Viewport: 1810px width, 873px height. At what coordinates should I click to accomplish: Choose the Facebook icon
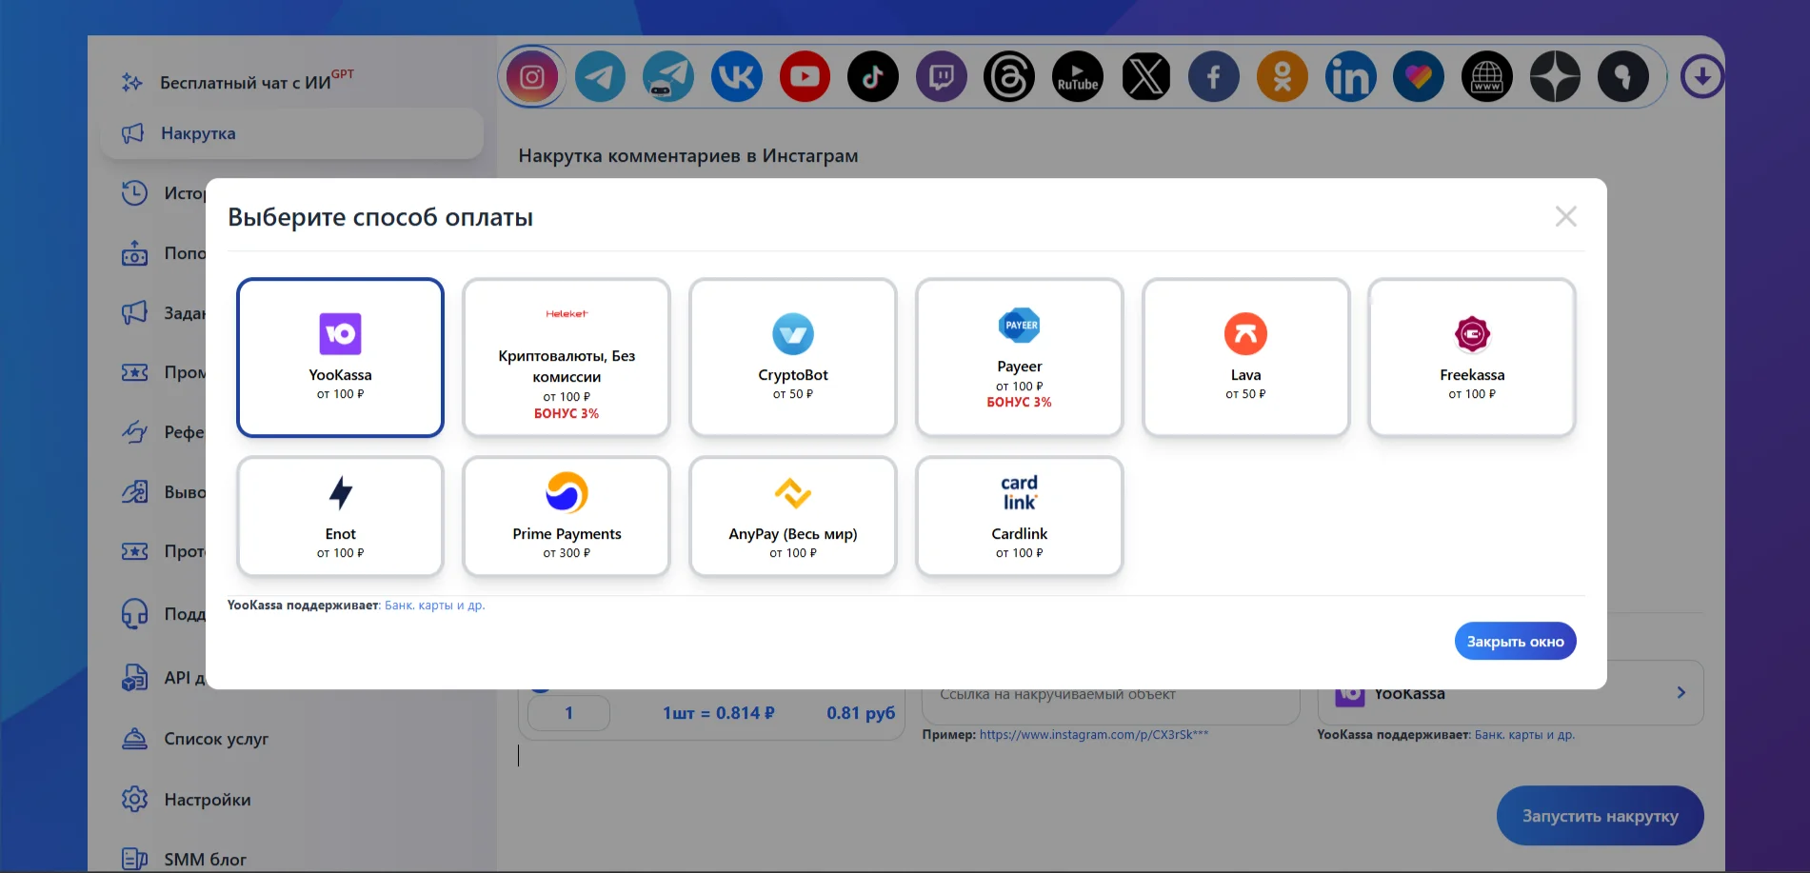click(x=1214, y=76)
